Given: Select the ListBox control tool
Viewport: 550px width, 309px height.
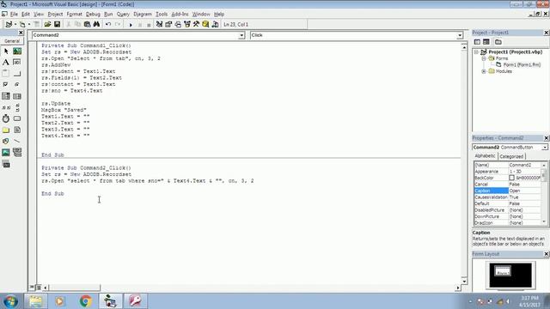Looking at the screenshot, I should 17,96.
